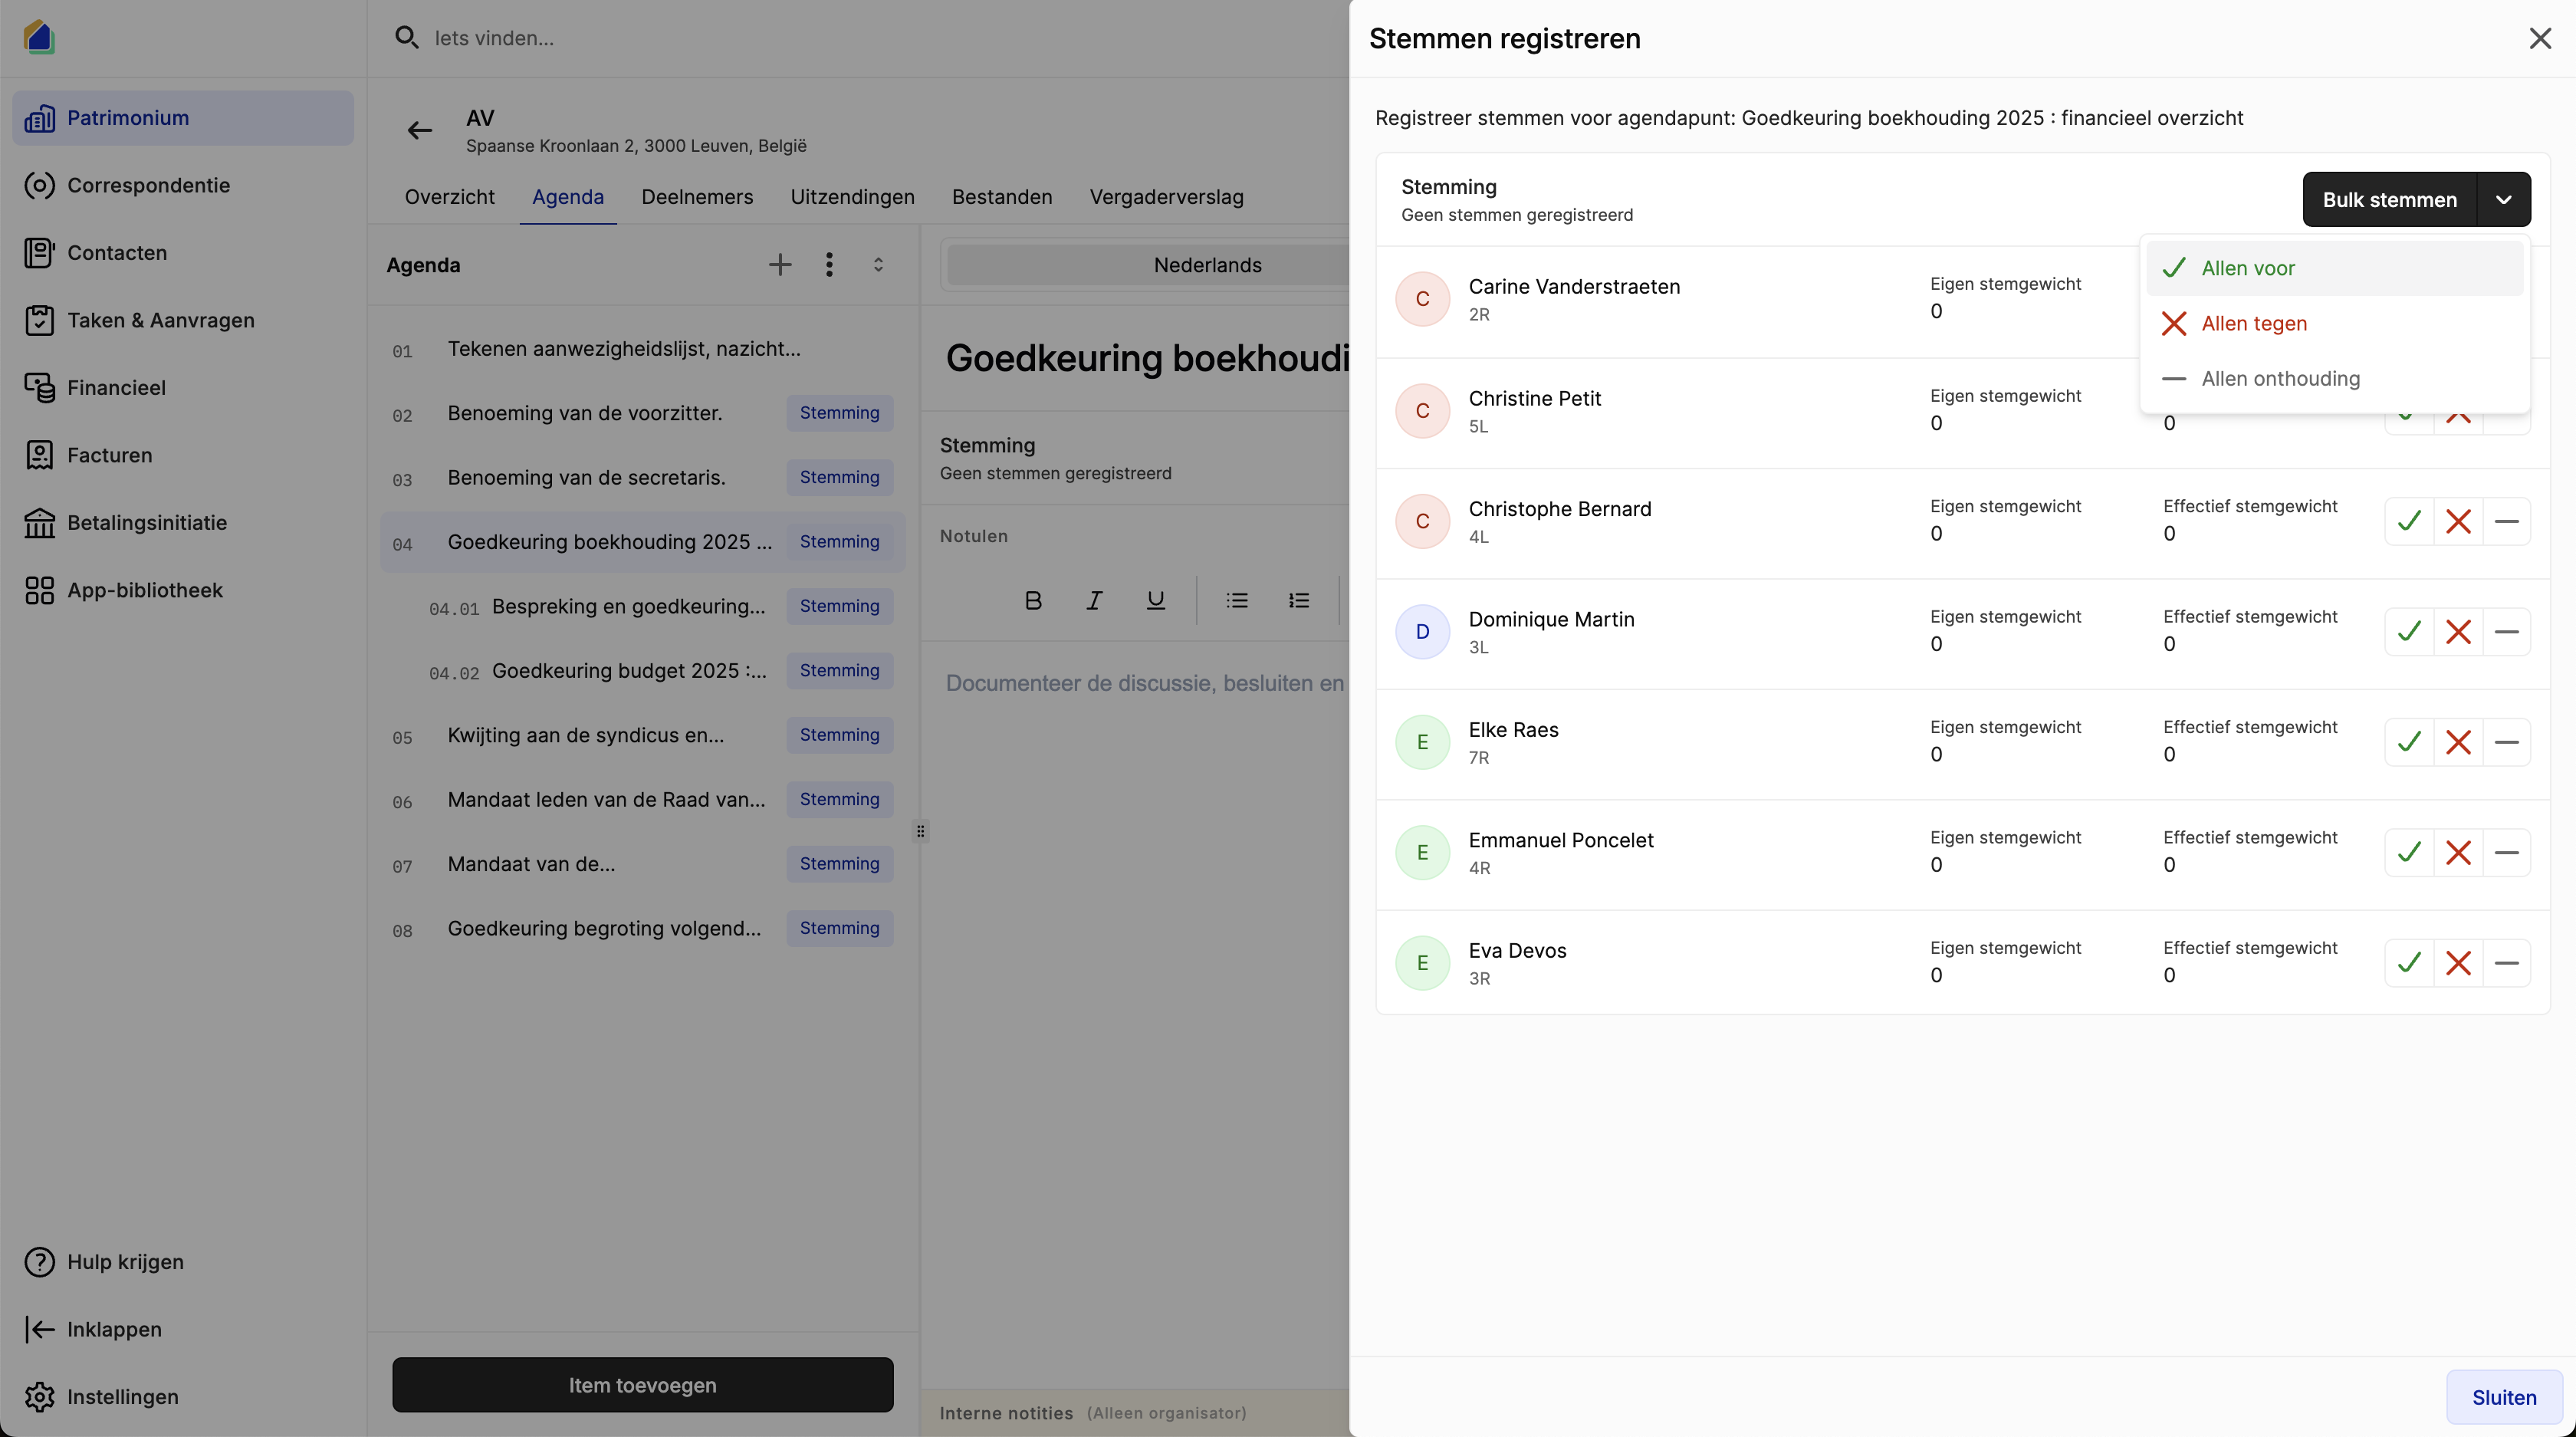Screen dimensions: 2576x1437
Task: Open Taken & Aanvragen in the sidebar
Action: click(183, 320)
